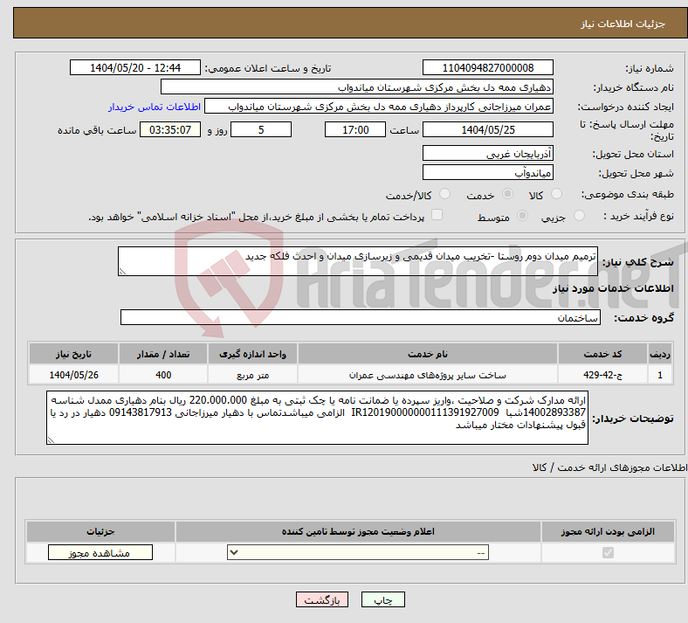Click the گروه خدمت field ساختمان
This screenshot has width=688, height=623.
(x=361, y=317)
